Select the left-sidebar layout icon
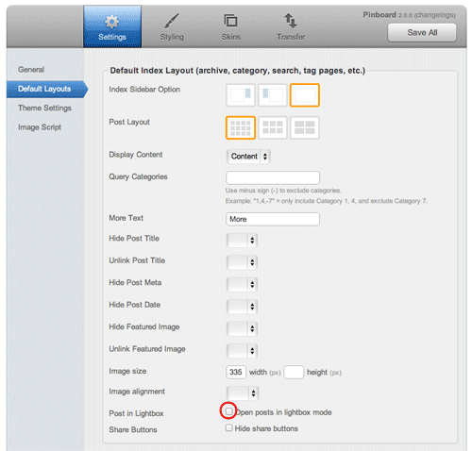The height and width of the screenshot is (451, 472). (273, 95)
